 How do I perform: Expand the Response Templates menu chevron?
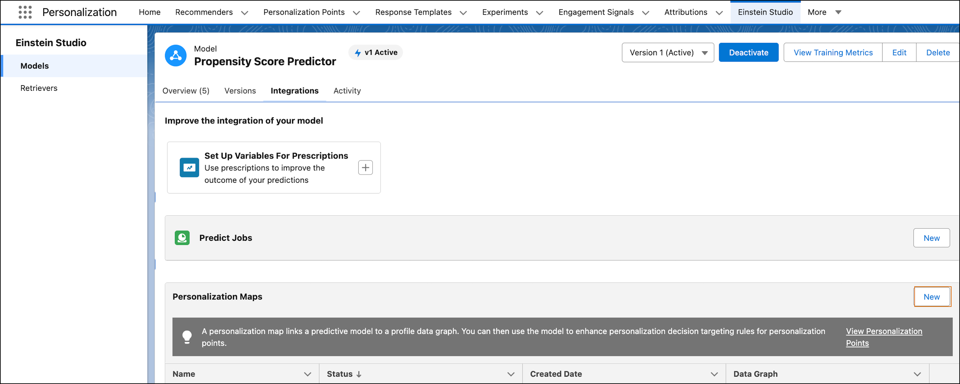point(463,13)
